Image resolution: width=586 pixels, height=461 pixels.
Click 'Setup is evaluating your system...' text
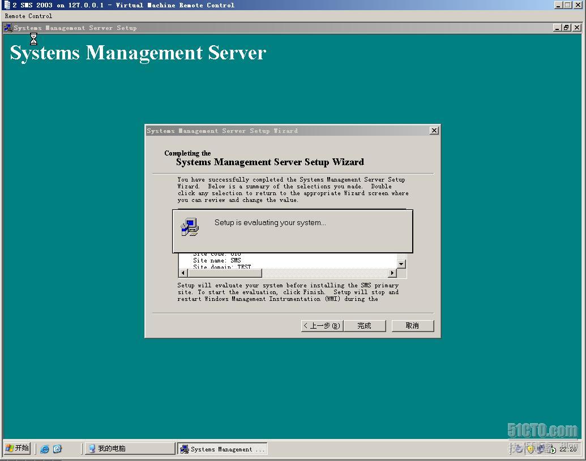click(x=270, y=222)
